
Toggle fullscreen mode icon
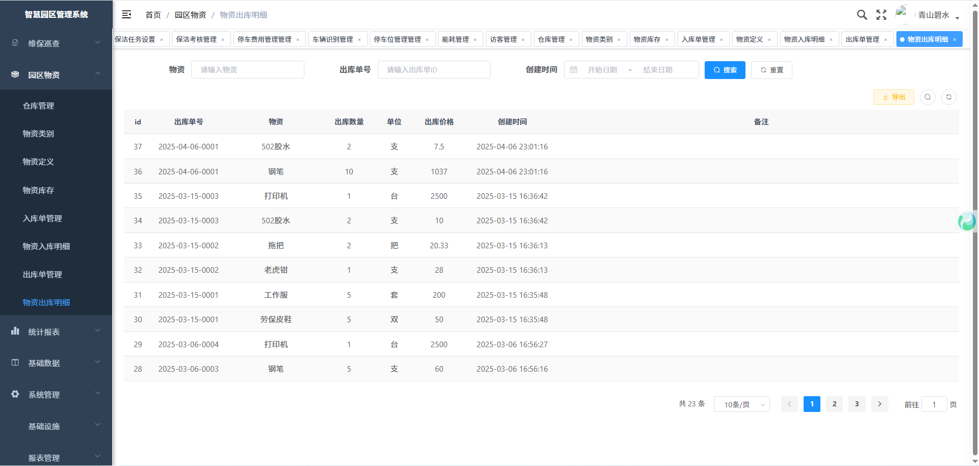(x=881, y=15)
